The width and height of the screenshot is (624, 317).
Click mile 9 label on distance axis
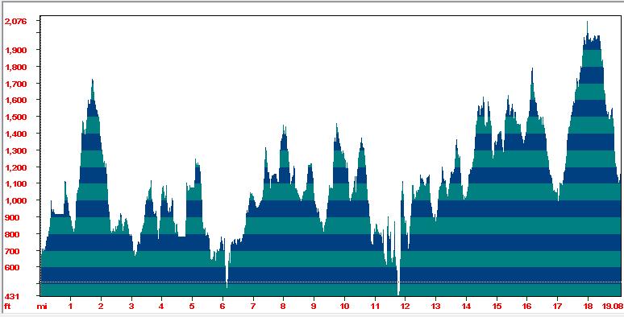pyautogui.click(x=314, y=307)
